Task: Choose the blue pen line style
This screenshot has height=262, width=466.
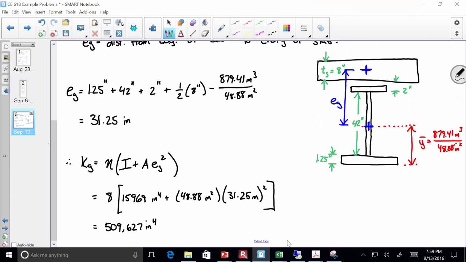Action: click(x=272, y=23)
